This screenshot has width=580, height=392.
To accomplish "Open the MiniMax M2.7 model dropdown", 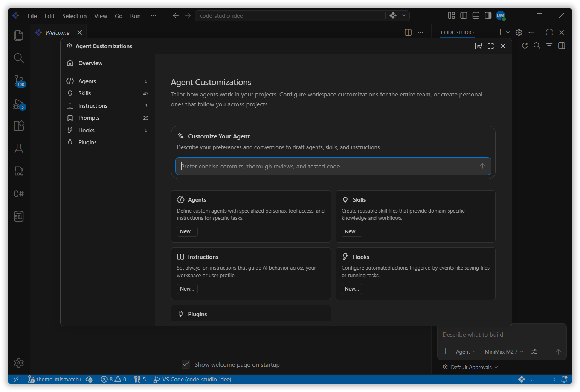I will [504, 352].
